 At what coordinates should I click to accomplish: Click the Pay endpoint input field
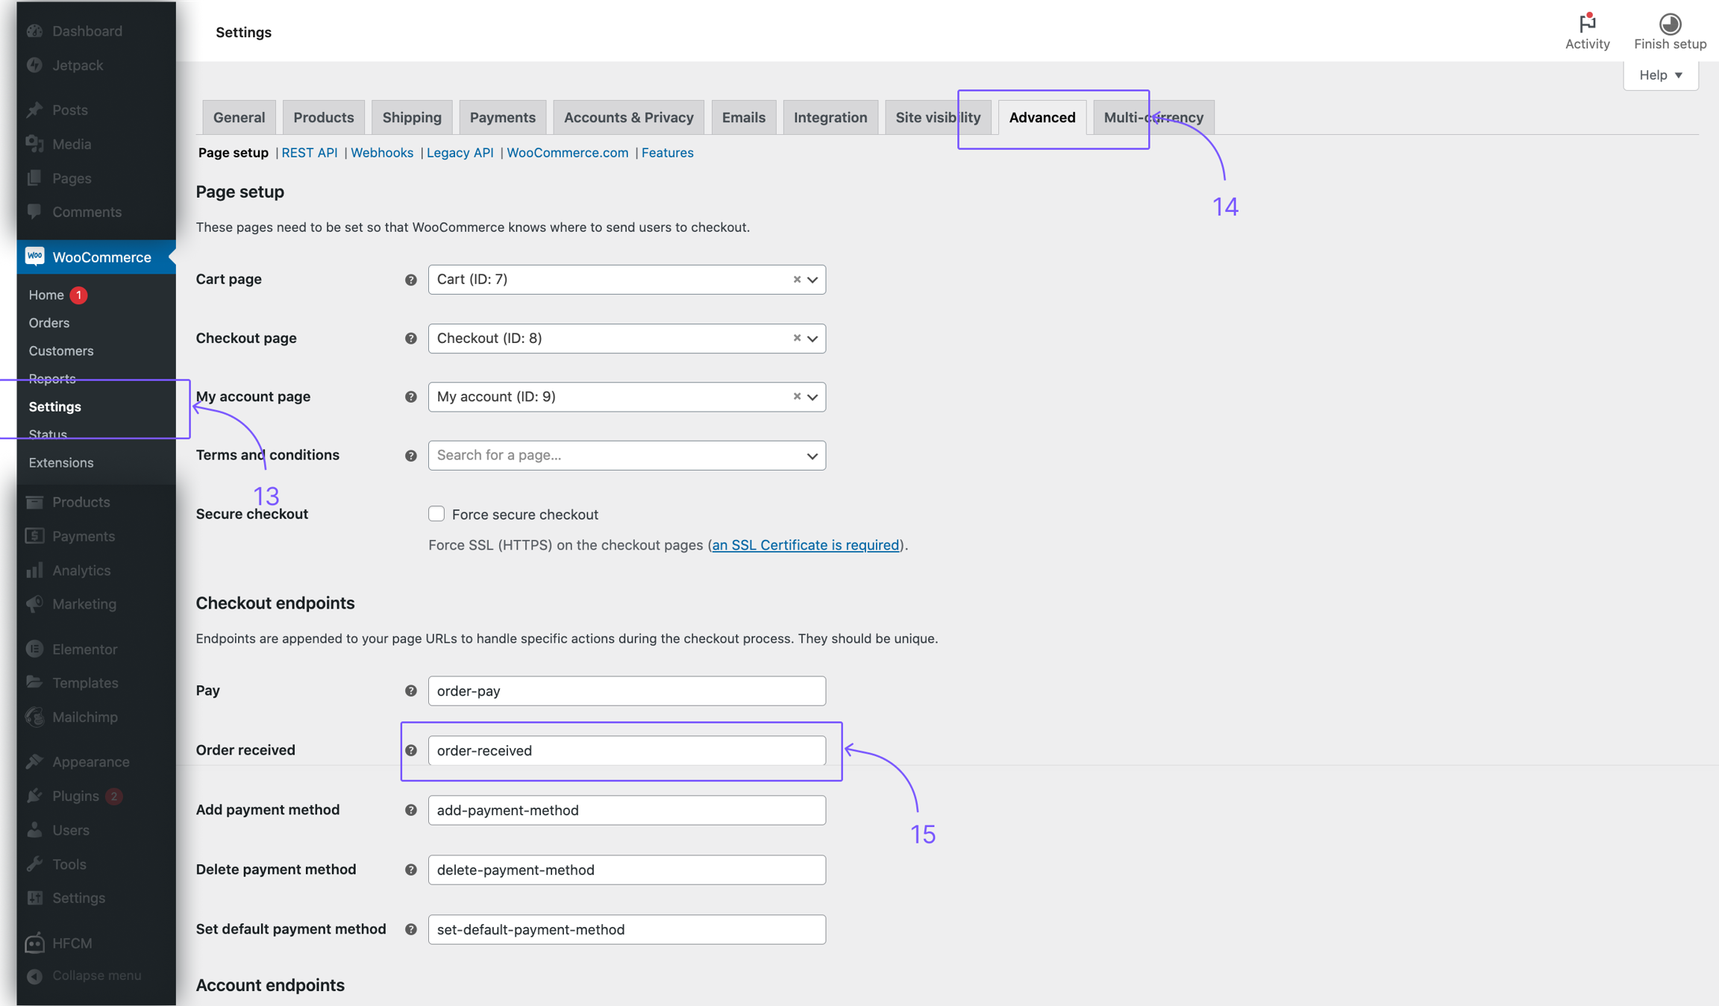pyautogui.click(x=626, y=691)
